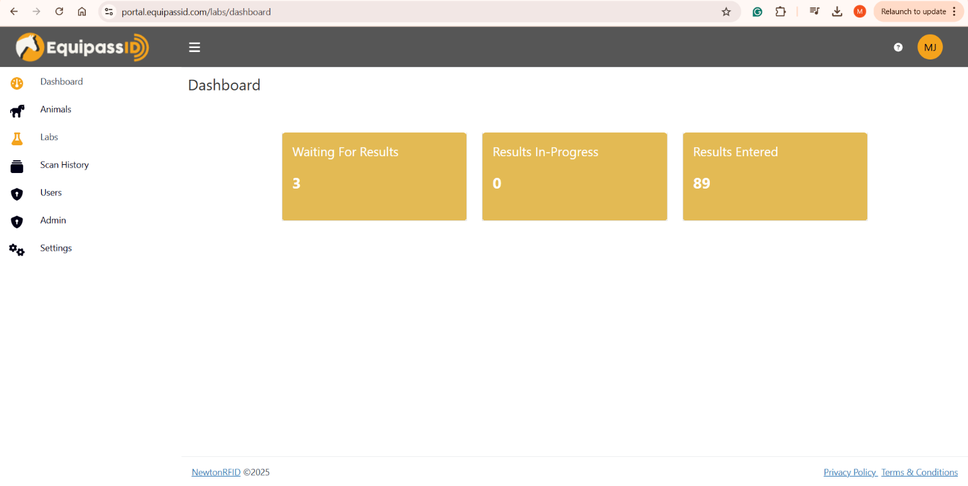
Task: Click the Dashboard gauge icon in sidebar
Action: pyautogui.click(x=17, y=83)
